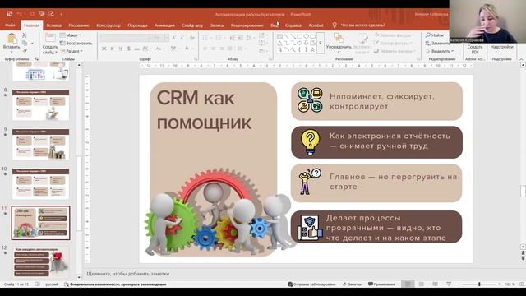Select the star shape in shapes gallery
Screen dimensions: 526x296
point(312,49)
